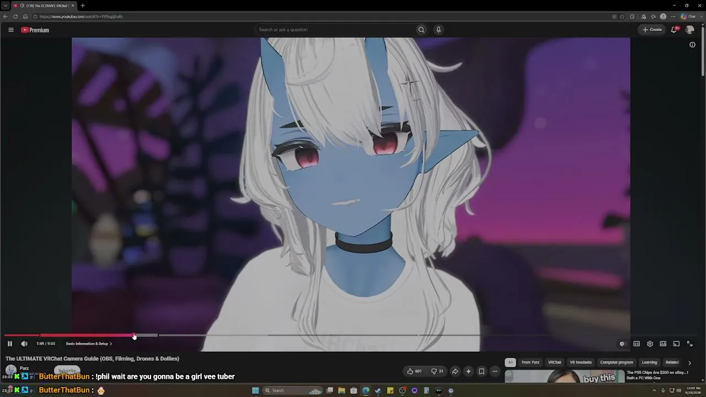Select the 'All' filter chip
Viewport: 706px width, 397px height.
pyautogui.click(x=510, y=362)
